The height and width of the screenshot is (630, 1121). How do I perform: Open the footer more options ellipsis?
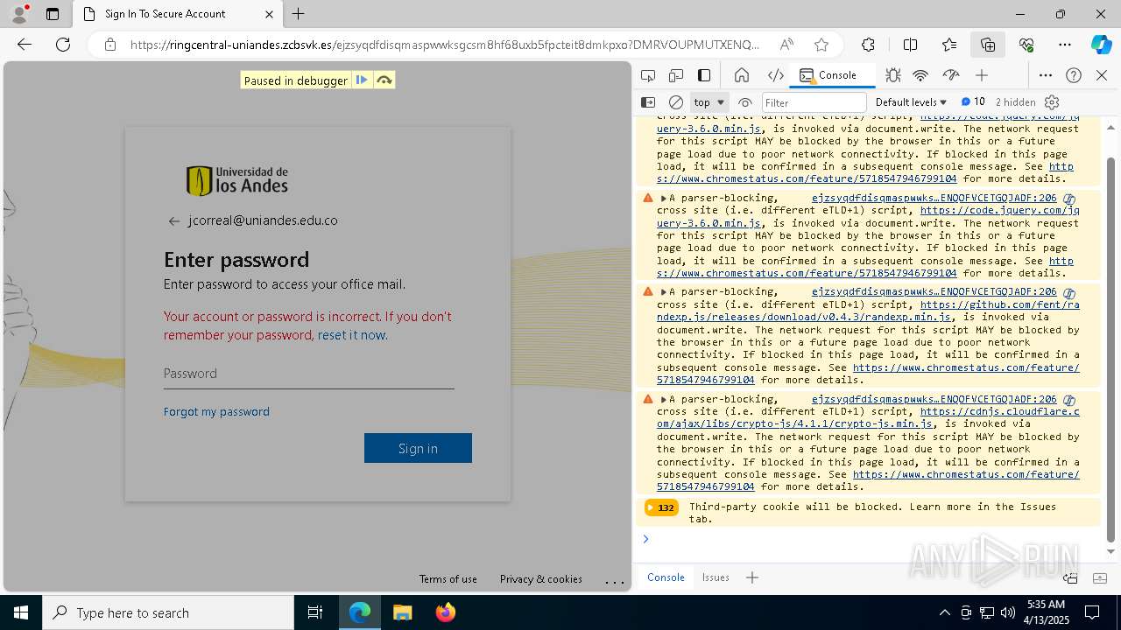(615, 580)
